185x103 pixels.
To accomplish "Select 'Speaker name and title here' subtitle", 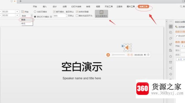I will 82,78.
